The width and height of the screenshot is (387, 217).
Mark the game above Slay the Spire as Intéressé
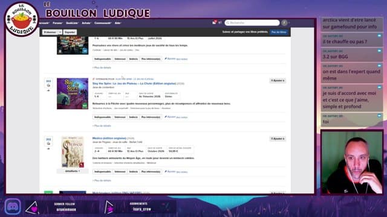(x=120, y=59)
